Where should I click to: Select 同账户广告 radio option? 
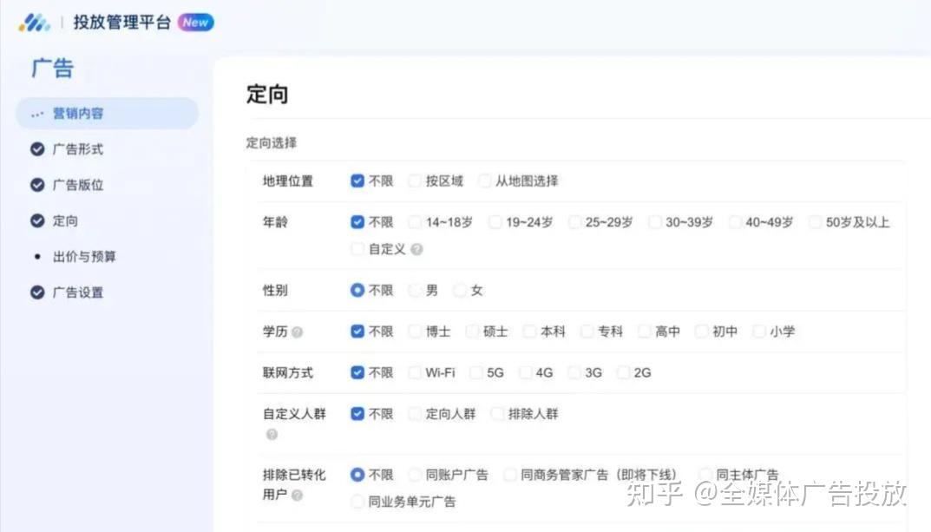point(415,475)
